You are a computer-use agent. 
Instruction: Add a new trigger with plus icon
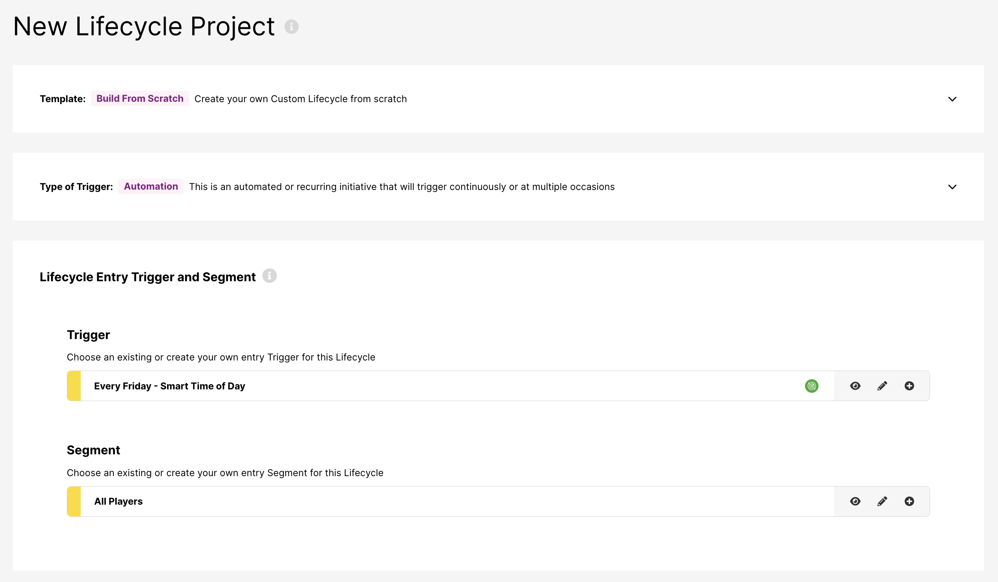point(909,386)
